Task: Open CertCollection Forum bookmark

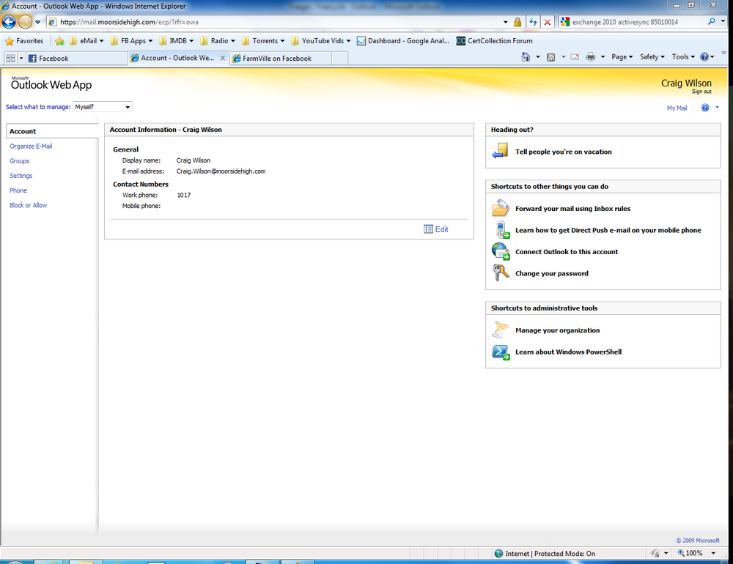Action: pos(495,41)
